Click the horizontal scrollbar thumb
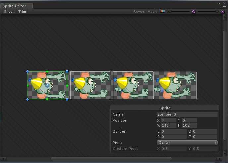Screen dimensions: 228x163 (x=111, y=159)
